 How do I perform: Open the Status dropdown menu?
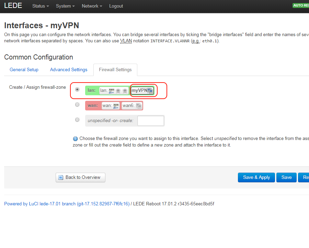coord(41,6)
